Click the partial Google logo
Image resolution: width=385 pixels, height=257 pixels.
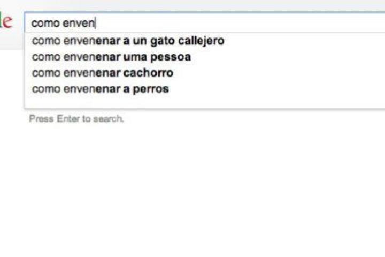point(5,22)
